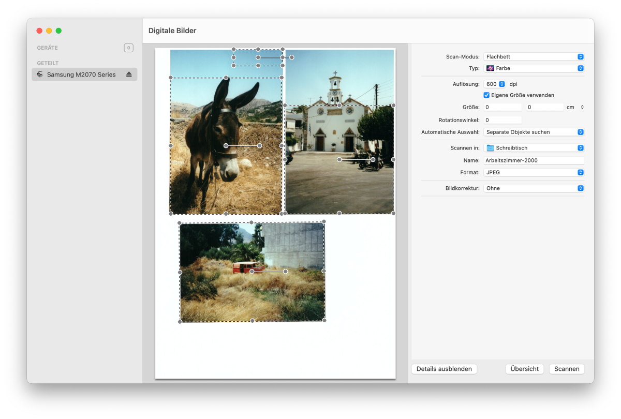Screen dimensions: 621x419
Task: Click the Digitale Bilder window title
Action: click(172, 31)
